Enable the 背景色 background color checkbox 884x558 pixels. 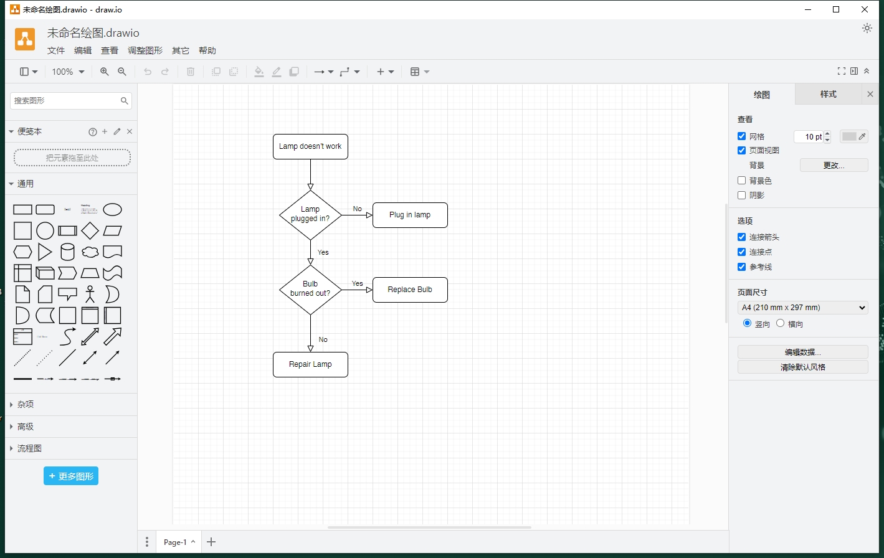(x=741, y=180)
